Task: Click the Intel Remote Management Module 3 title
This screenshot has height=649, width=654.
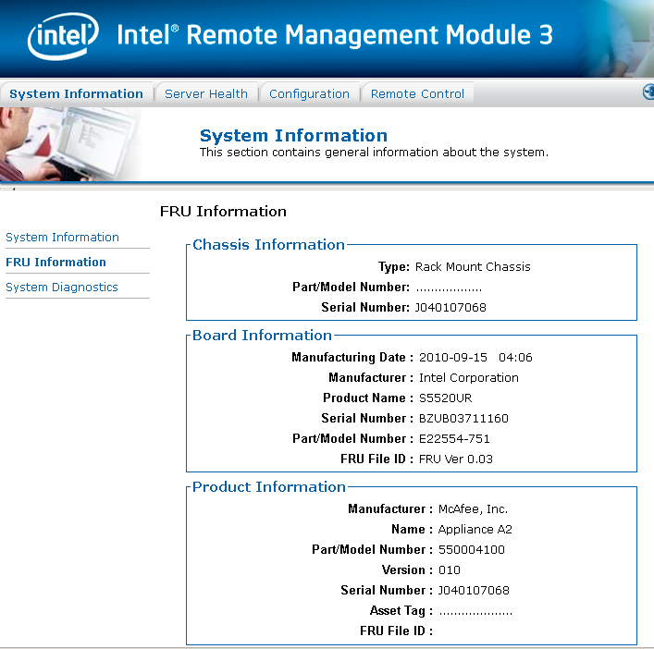Action: (x=335, y=34)
